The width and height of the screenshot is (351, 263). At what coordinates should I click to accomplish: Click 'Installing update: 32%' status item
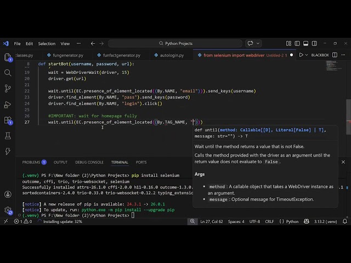[x=60, y=221]
